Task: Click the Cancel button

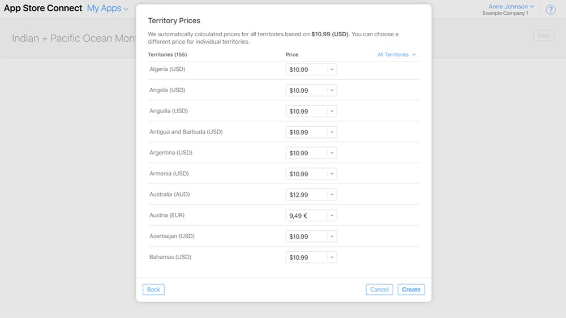Action: tap(379, 290)
